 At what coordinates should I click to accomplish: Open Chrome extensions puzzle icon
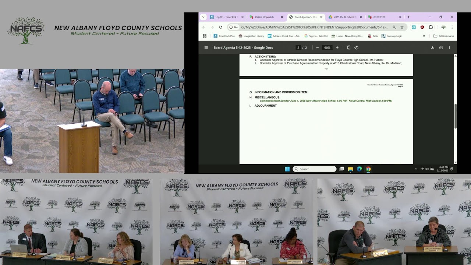pos(431,27)
